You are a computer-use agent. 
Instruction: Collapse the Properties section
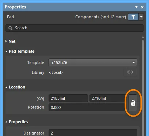(6, 122)
